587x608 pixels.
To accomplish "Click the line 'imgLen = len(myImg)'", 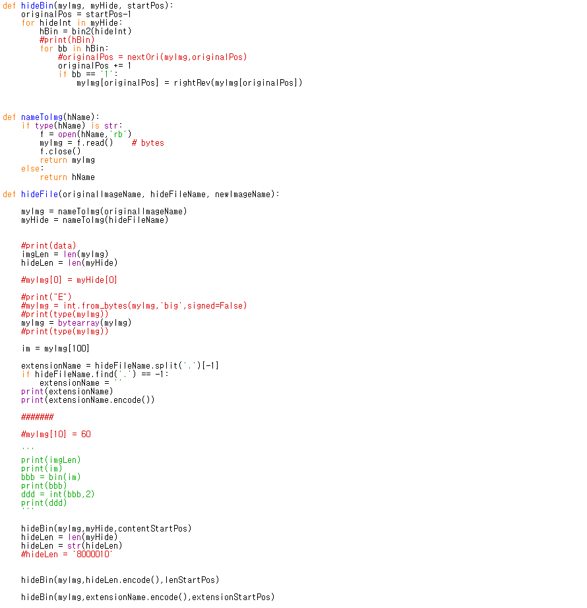I will click(65, 254).
